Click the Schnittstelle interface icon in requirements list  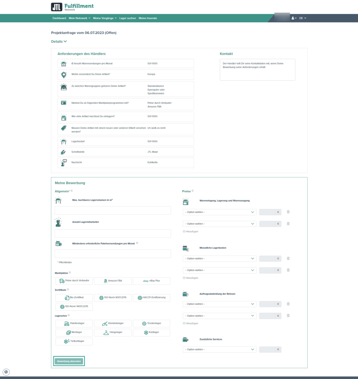63,151
